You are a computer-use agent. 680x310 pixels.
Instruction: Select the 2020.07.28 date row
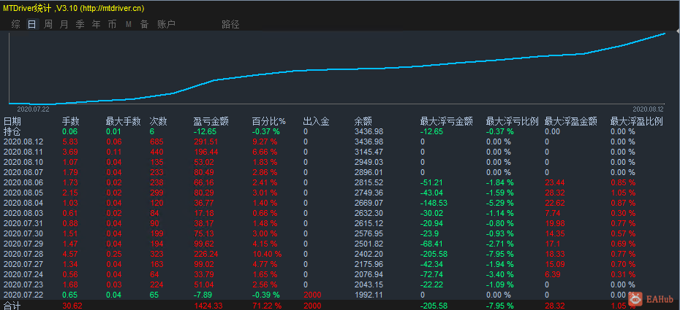click(340, 255)
